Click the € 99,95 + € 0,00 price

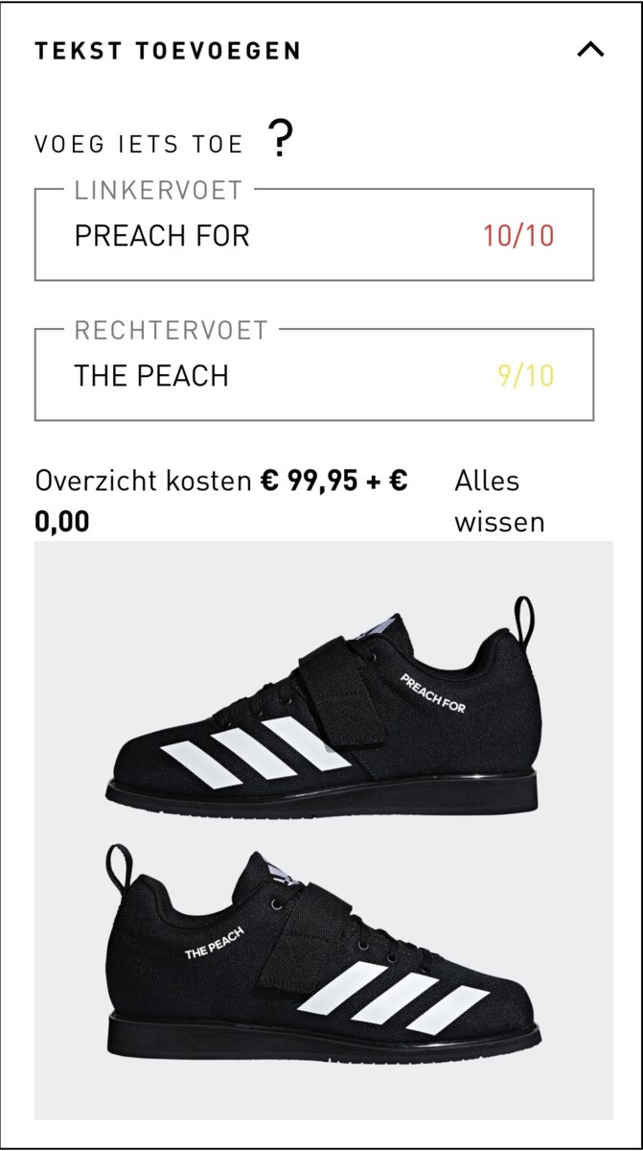point(221,501)
